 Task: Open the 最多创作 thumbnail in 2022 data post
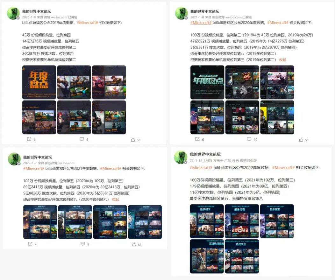[207, 221]
